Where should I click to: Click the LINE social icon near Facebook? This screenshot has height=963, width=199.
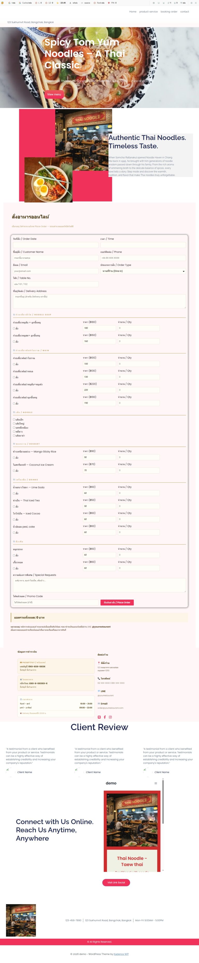pyautogui.click(x=99, y=717)
